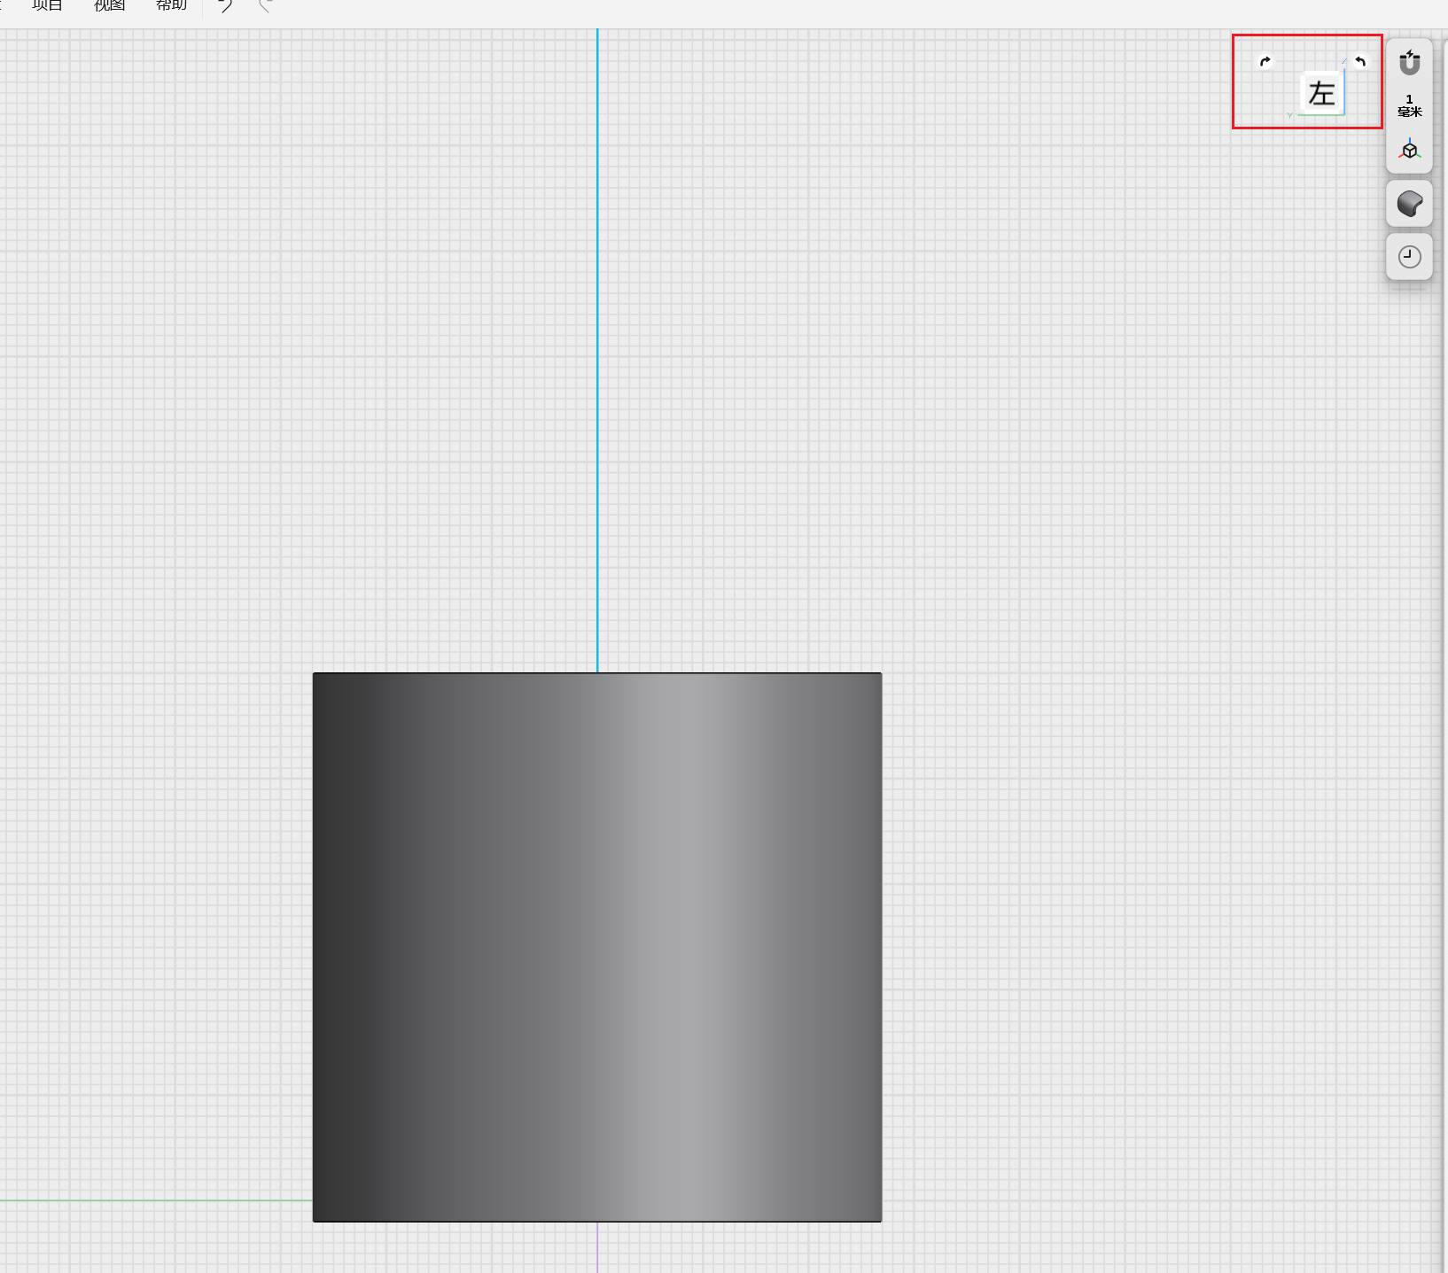Viewport: 1448px width, 1273px height.
Task: Rotate the view with the counter-clockwise arrow
Action: [x=1360, y=61]
